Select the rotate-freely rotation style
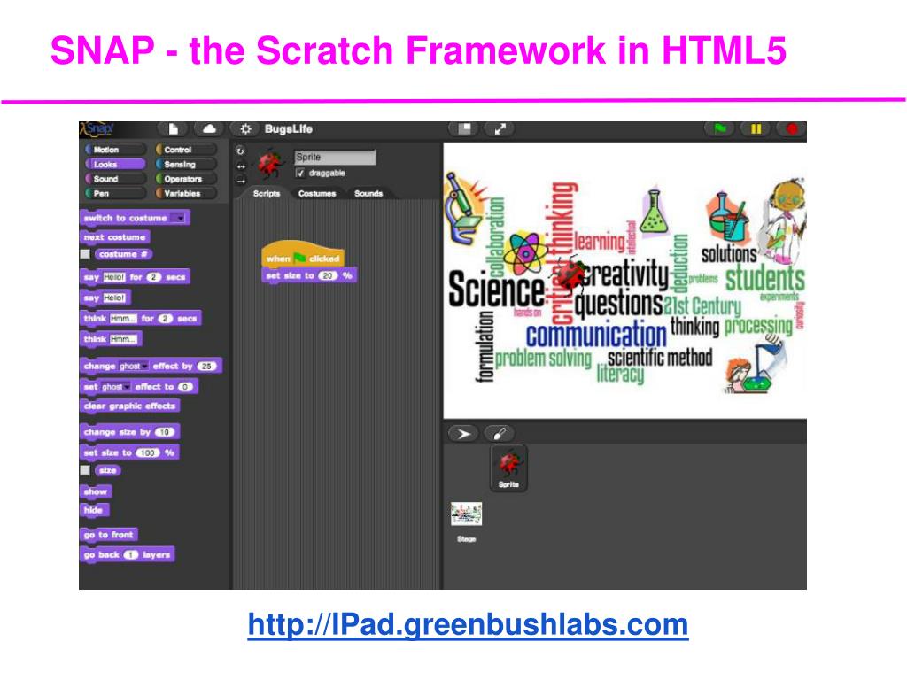Screen dimensions: 907x680 point(241,151)
